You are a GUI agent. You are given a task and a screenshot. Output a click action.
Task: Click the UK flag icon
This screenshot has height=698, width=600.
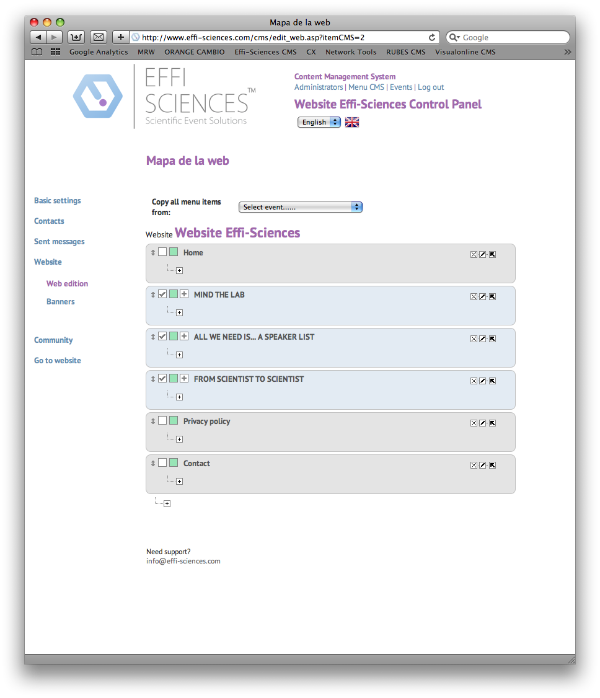tap(351, 122)
